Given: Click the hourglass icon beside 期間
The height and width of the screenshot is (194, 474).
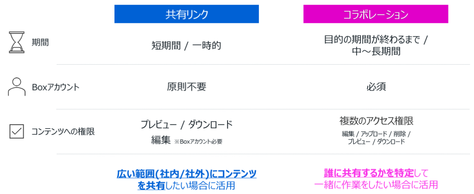Looking at the screenshot, I should tap(17, 42).
